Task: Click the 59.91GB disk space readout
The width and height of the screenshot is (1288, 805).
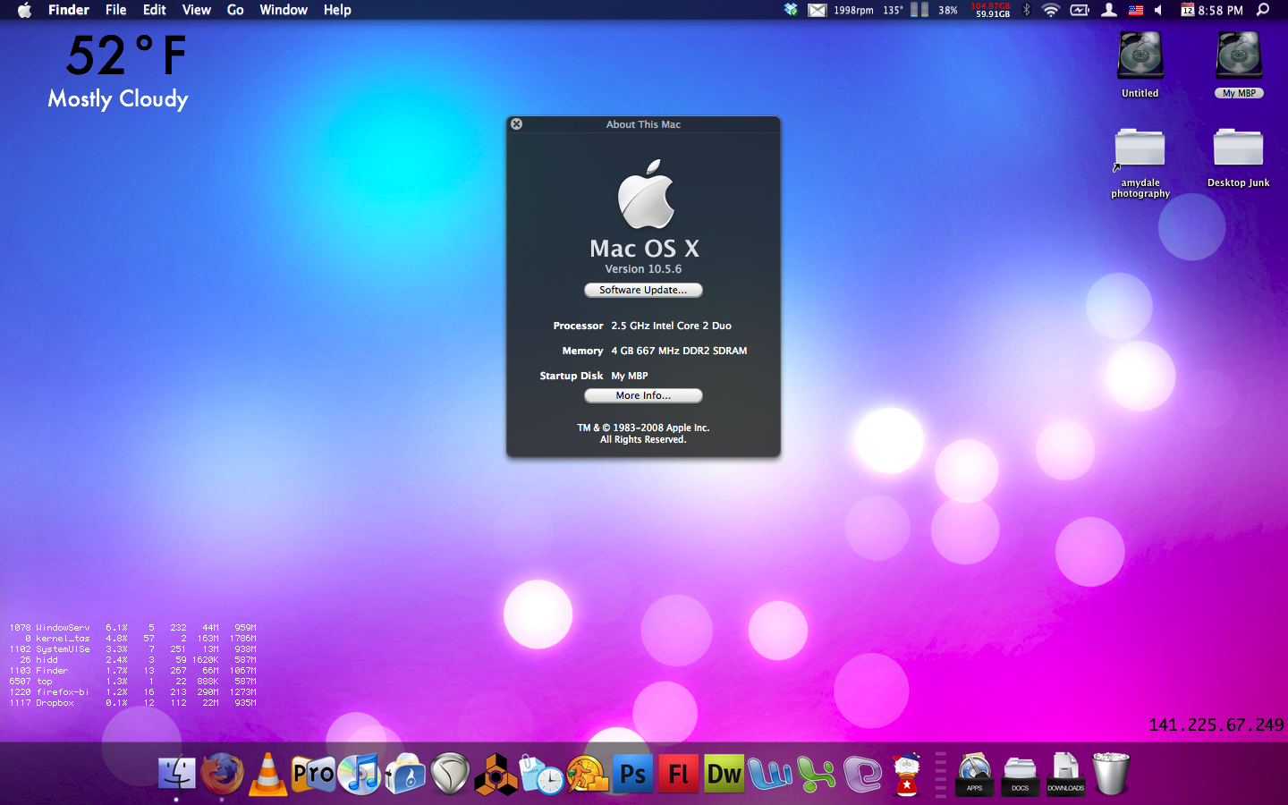Action: click(x=993, y=14)
